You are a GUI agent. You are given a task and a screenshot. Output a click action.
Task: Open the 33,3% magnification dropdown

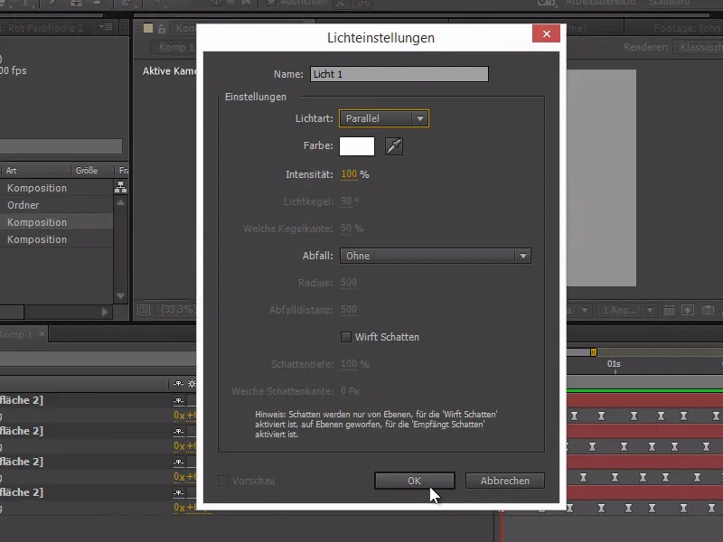point(177,310)
